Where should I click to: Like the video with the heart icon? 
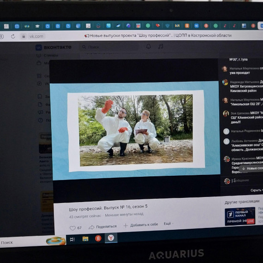click(72, 228)
